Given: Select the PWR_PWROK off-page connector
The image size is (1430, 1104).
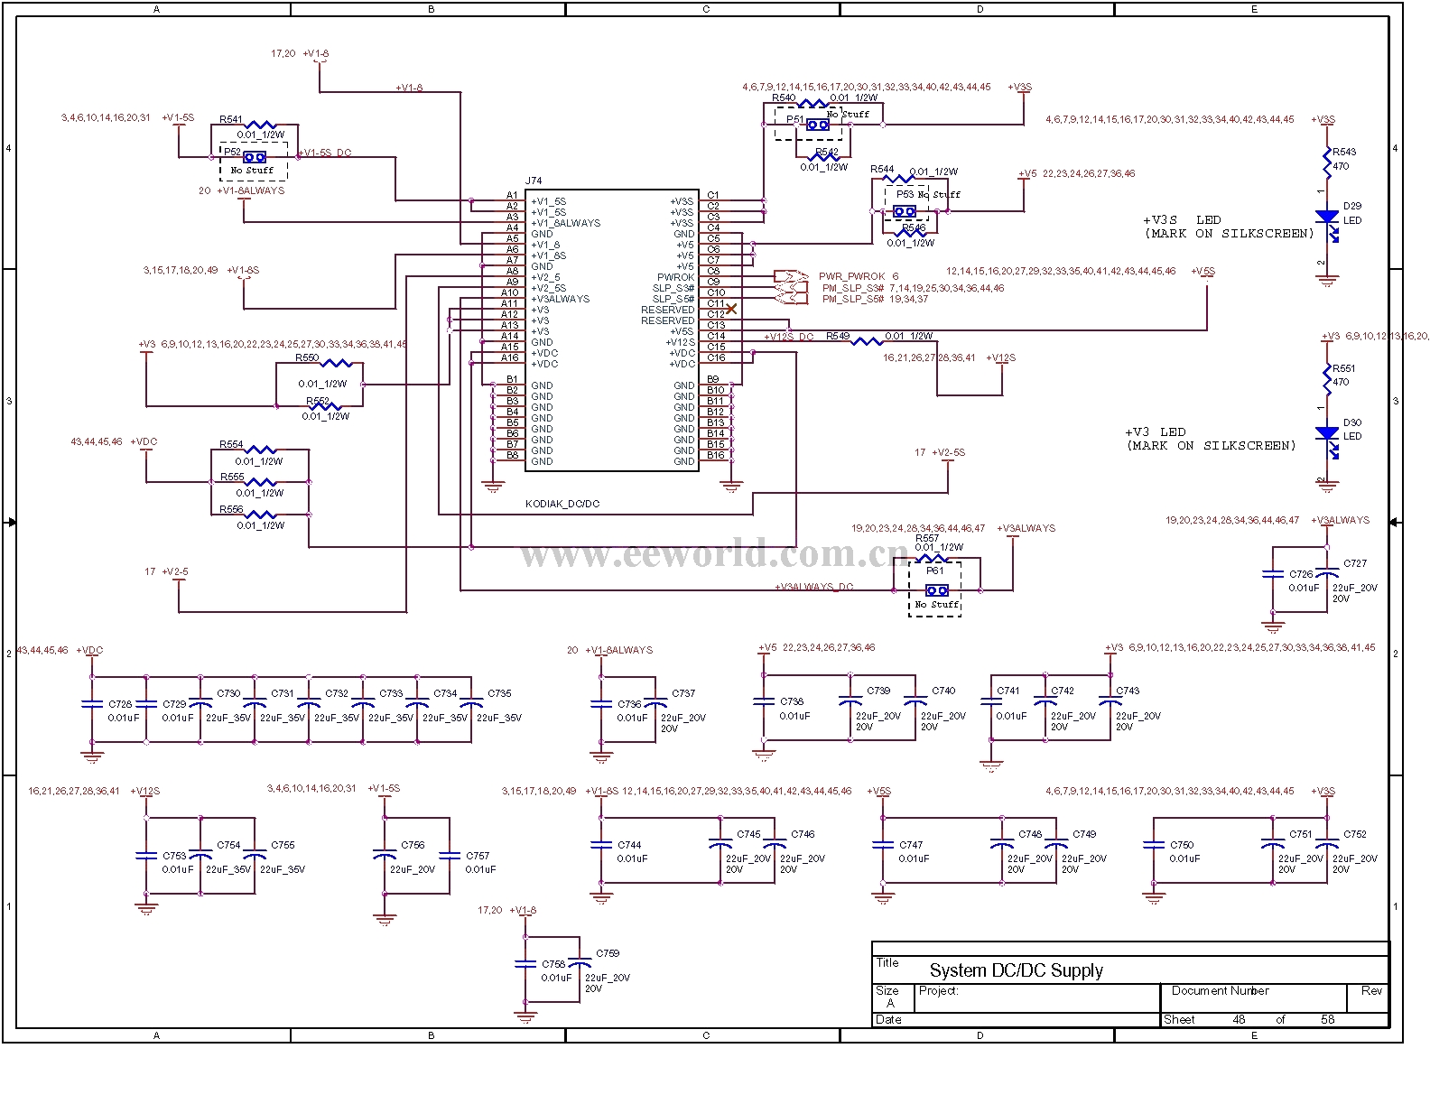Looking at the screenshot, I should click(791, 276).
